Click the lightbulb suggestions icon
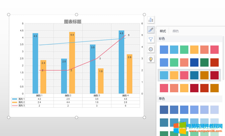This screenshot has height=136, width=225. coord(151,59)
